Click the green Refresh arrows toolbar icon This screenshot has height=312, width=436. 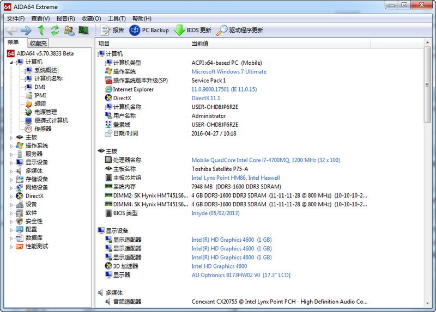[x=55, y=30]
